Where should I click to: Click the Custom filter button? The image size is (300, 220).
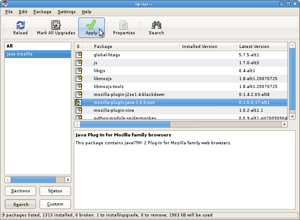(55, 204)
